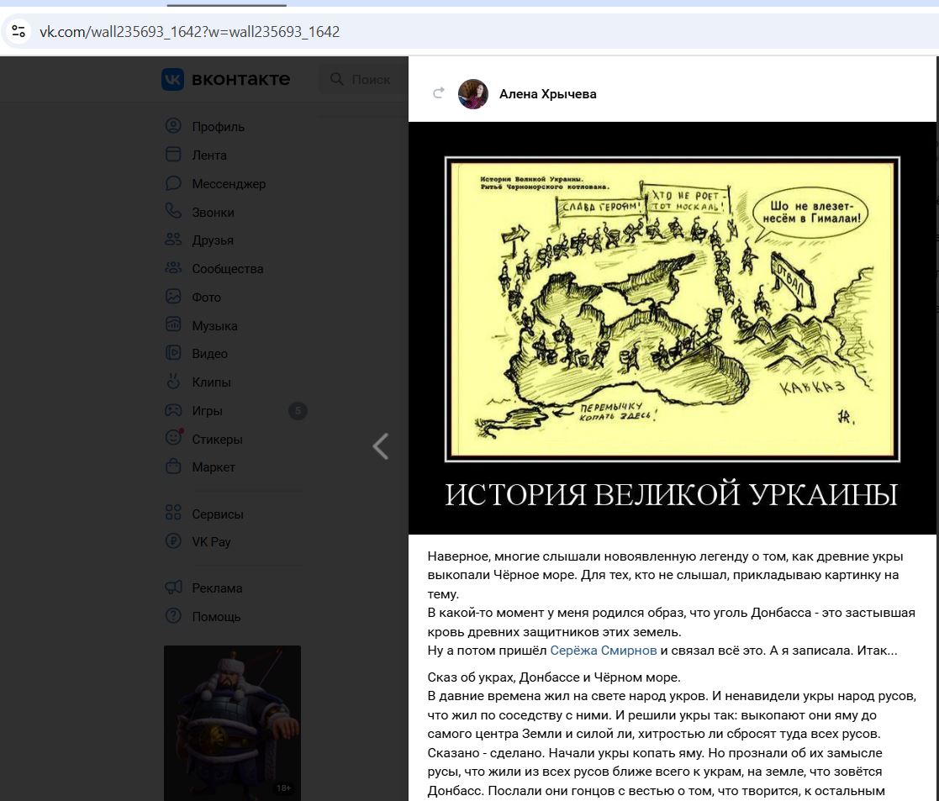Open the Клипы hand icon
This screenshot has width=939, height=801.
pyautogui.click(x=173, y=382)
